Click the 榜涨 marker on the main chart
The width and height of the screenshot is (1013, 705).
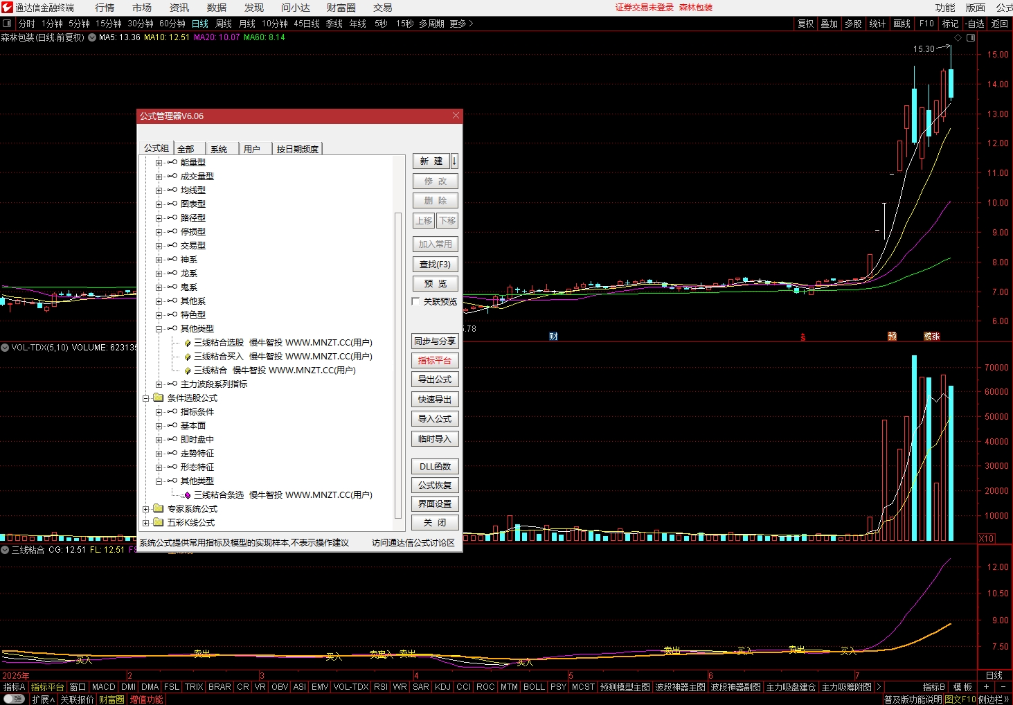pyautogui.click(x=932, y=337)
